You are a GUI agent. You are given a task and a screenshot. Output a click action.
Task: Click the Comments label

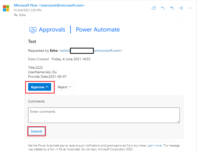coord(36,101)
